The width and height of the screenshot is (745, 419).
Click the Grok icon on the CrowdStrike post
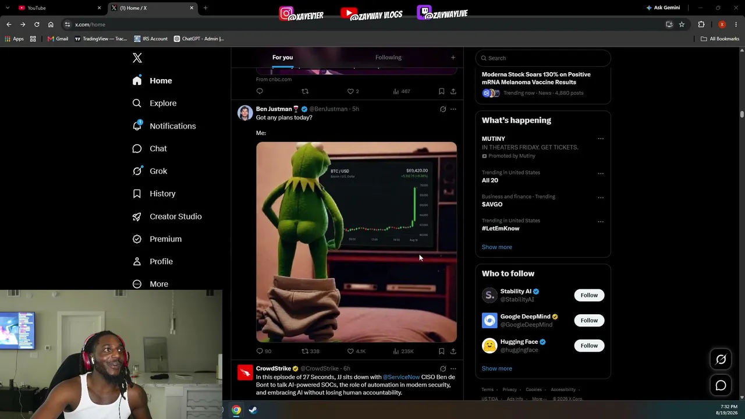click(x=443, y=368)
